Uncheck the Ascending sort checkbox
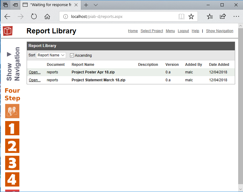 click(72, 55)
